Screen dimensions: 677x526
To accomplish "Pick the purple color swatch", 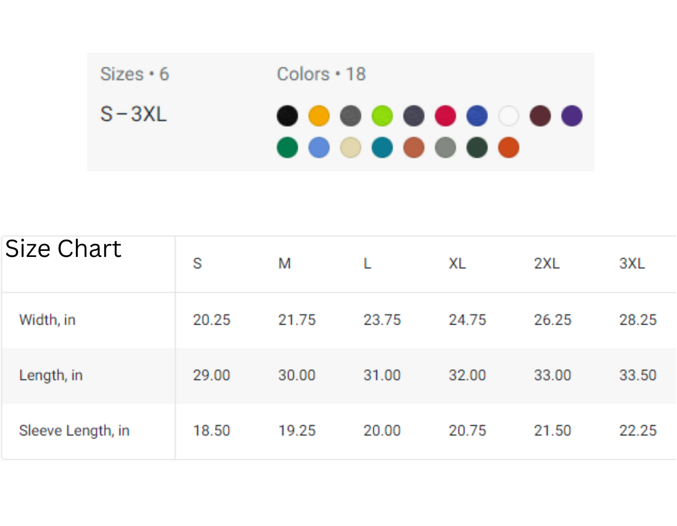I will point(572,116).
